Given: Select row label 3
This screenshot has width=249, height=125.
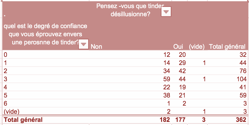Looking at the screenshot, I should [x=5, y=79].
